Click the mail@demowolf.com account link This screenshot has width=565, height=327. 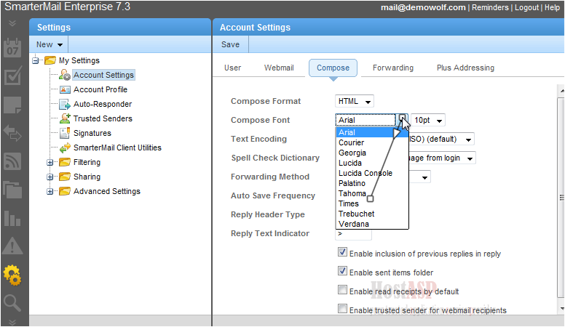coord(423,7)
